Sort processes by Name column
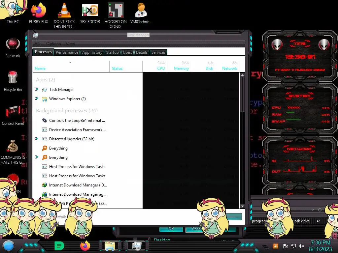The width and height of the screenshot is (338, 253). (71, 66)
